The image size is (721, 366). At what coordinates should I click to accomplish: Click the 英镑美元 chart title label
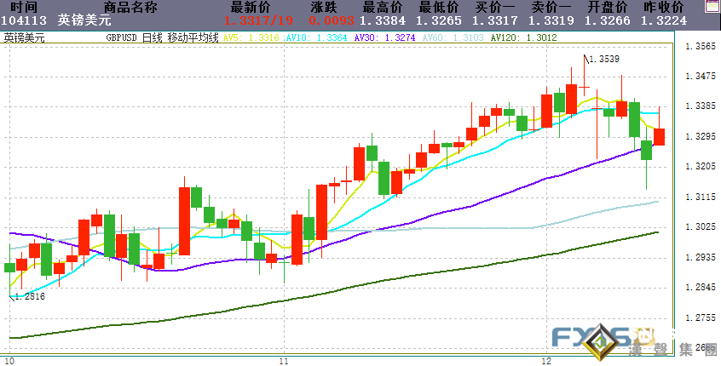(25, 37)
